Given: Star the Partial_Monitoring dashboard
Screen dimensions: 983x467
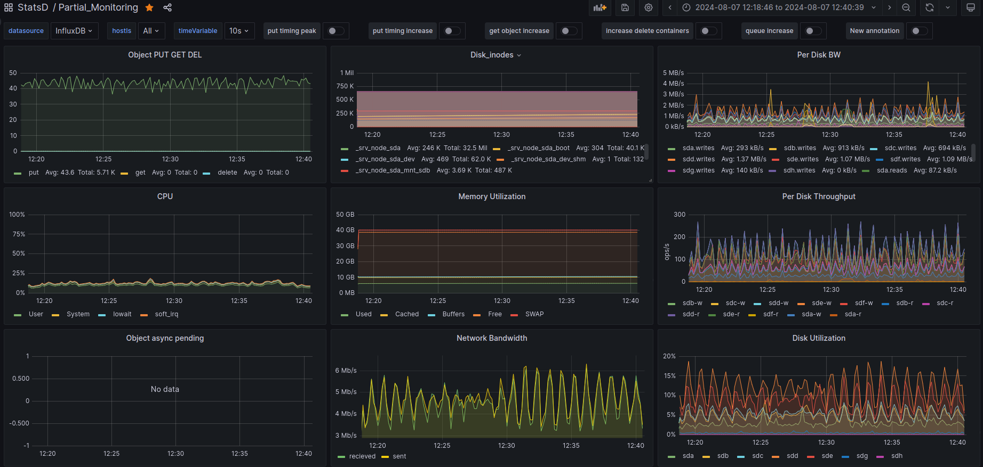Looking at the screenshot, I should point(150,7).
